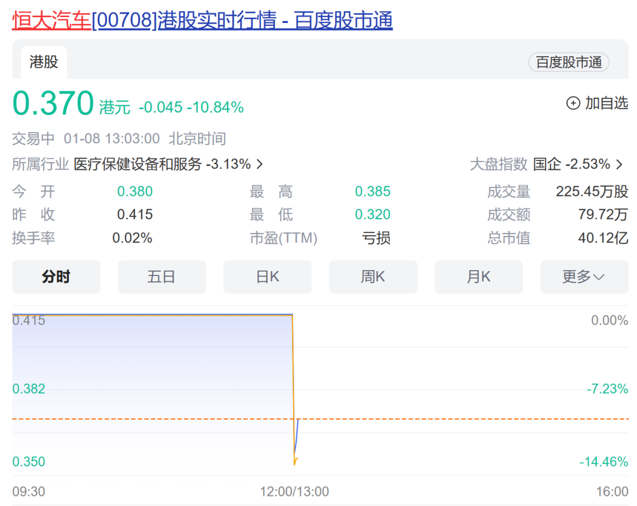
Task: Click the 总市值 value 40.12亿
Action: point(603,238)
